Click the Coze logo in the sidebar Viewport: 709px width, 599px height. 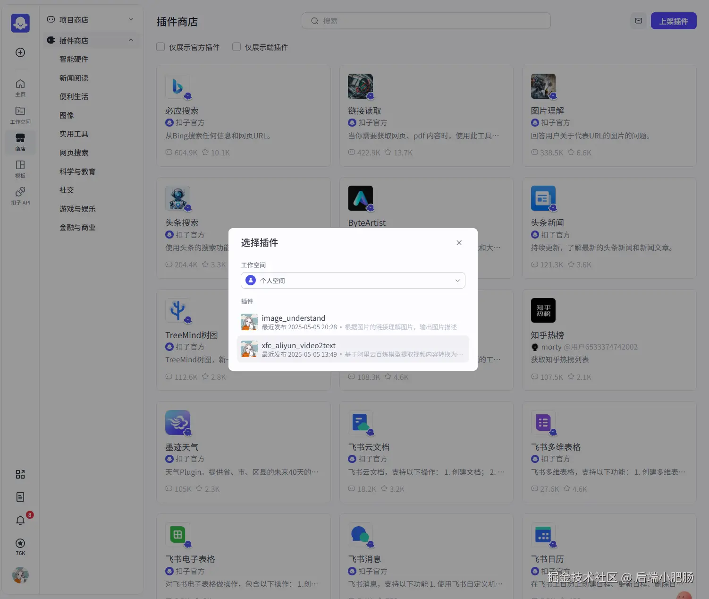(20, 23)
